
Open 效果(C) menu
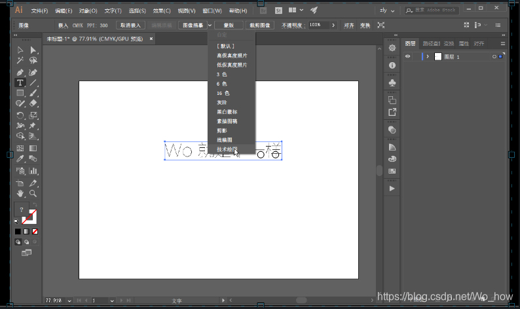point(162,11)
